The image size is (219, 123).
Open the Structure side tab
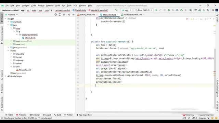(x=2, y=74)
